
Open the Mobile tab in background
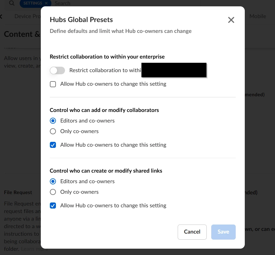258,16
